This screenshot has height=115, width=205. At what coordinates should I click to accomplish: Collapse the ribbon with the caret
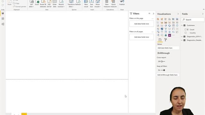point(204,9)
